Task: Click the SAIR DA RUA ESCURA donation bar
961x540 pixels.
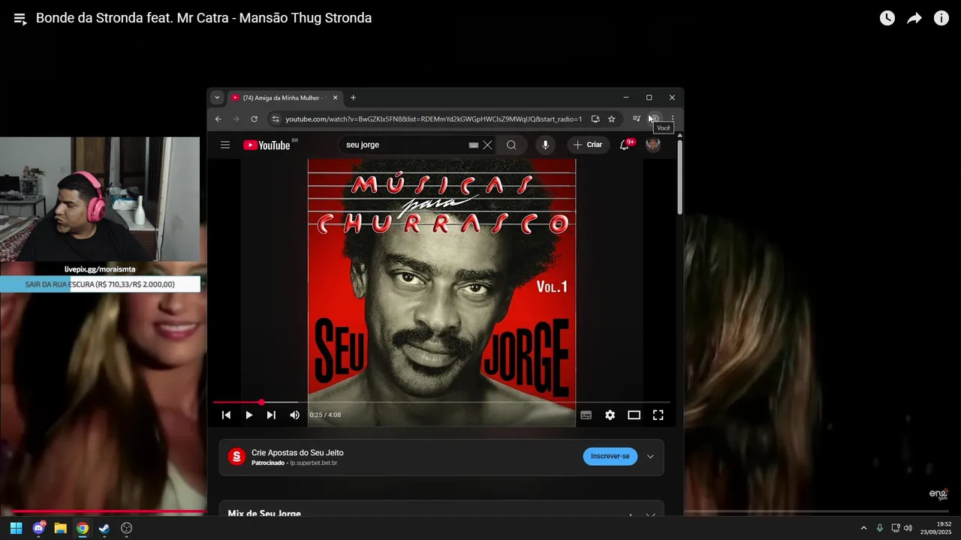Action: coord(100,284)
